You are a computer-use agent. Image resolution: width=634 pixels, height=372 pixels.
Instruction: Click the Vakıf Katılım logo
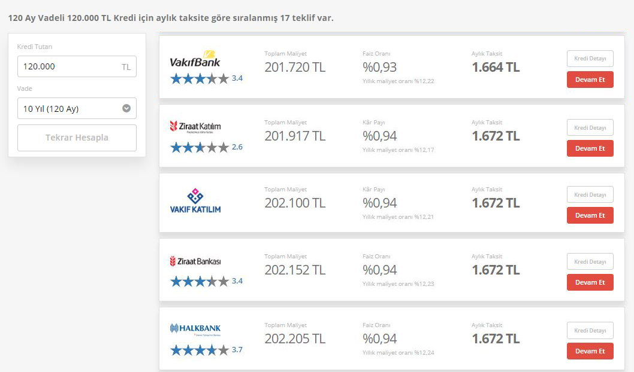(x=195, y=200)
